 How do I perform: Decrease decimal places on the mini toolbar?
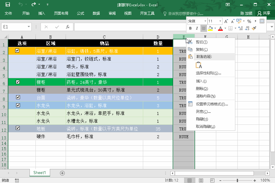click(247, 28)
